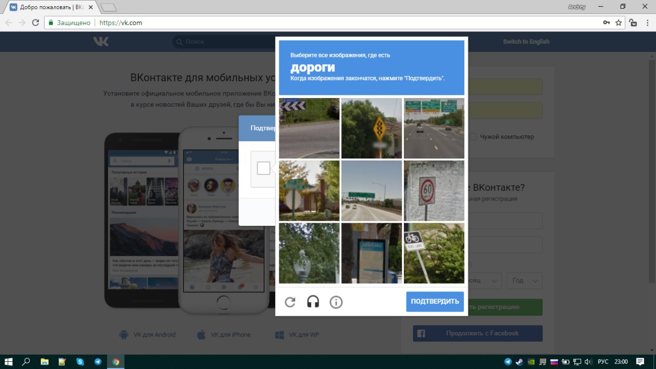
Task: Click the "Продолжить с Facebook" button
Action: tap(478, 333)
